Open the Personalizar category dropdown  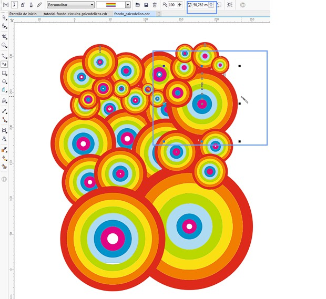click(91, 5)
